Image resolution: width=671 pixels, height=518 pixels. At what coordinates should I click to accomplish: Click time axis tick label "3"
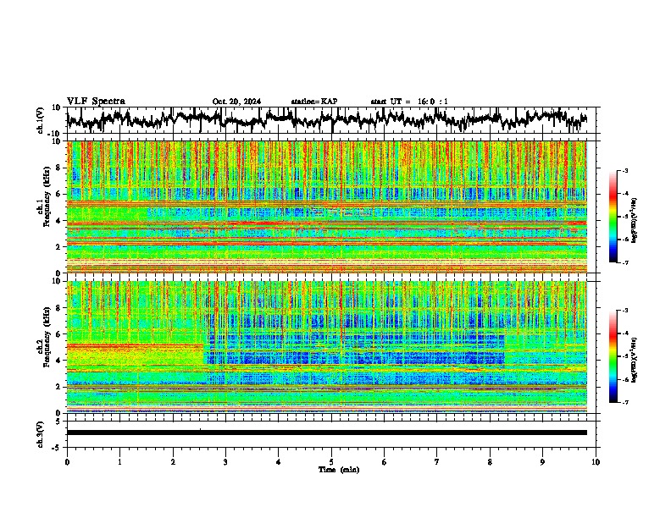click(225, 462)
